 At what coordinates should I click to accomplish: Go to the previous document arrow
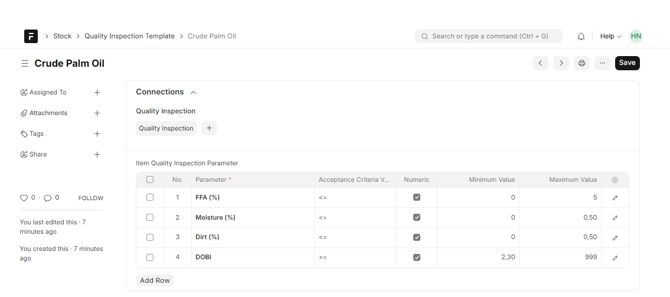(x=540, y=63)
